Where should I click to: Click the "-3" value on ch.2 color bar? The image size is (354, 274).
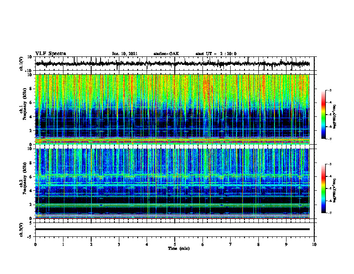click(329, 164)
